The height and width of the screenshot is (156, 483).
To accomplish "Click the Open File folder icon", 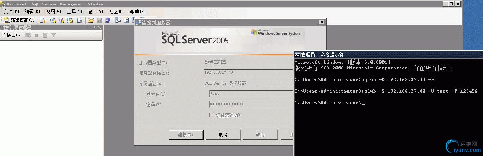I will (90, 20).
